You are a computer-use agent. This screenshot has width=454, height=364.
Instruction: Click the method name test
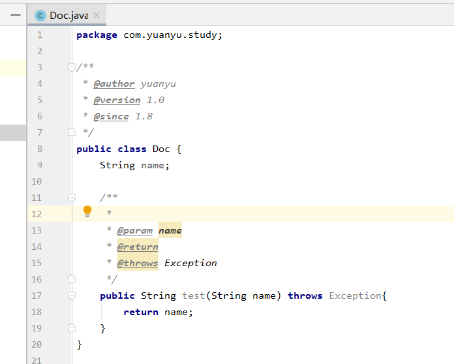(194, 296)
